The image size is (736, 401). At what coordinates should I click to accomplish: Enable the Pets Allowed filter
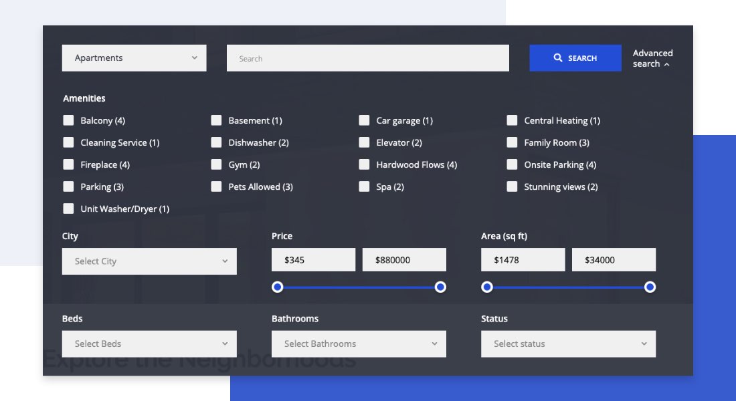(216, 186)
